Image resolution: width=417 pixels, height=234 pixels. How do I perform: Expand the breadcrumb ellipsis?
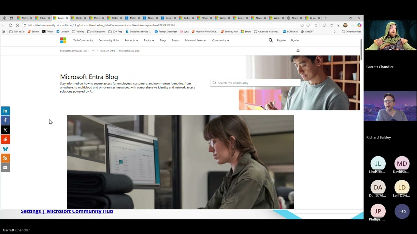93,51
